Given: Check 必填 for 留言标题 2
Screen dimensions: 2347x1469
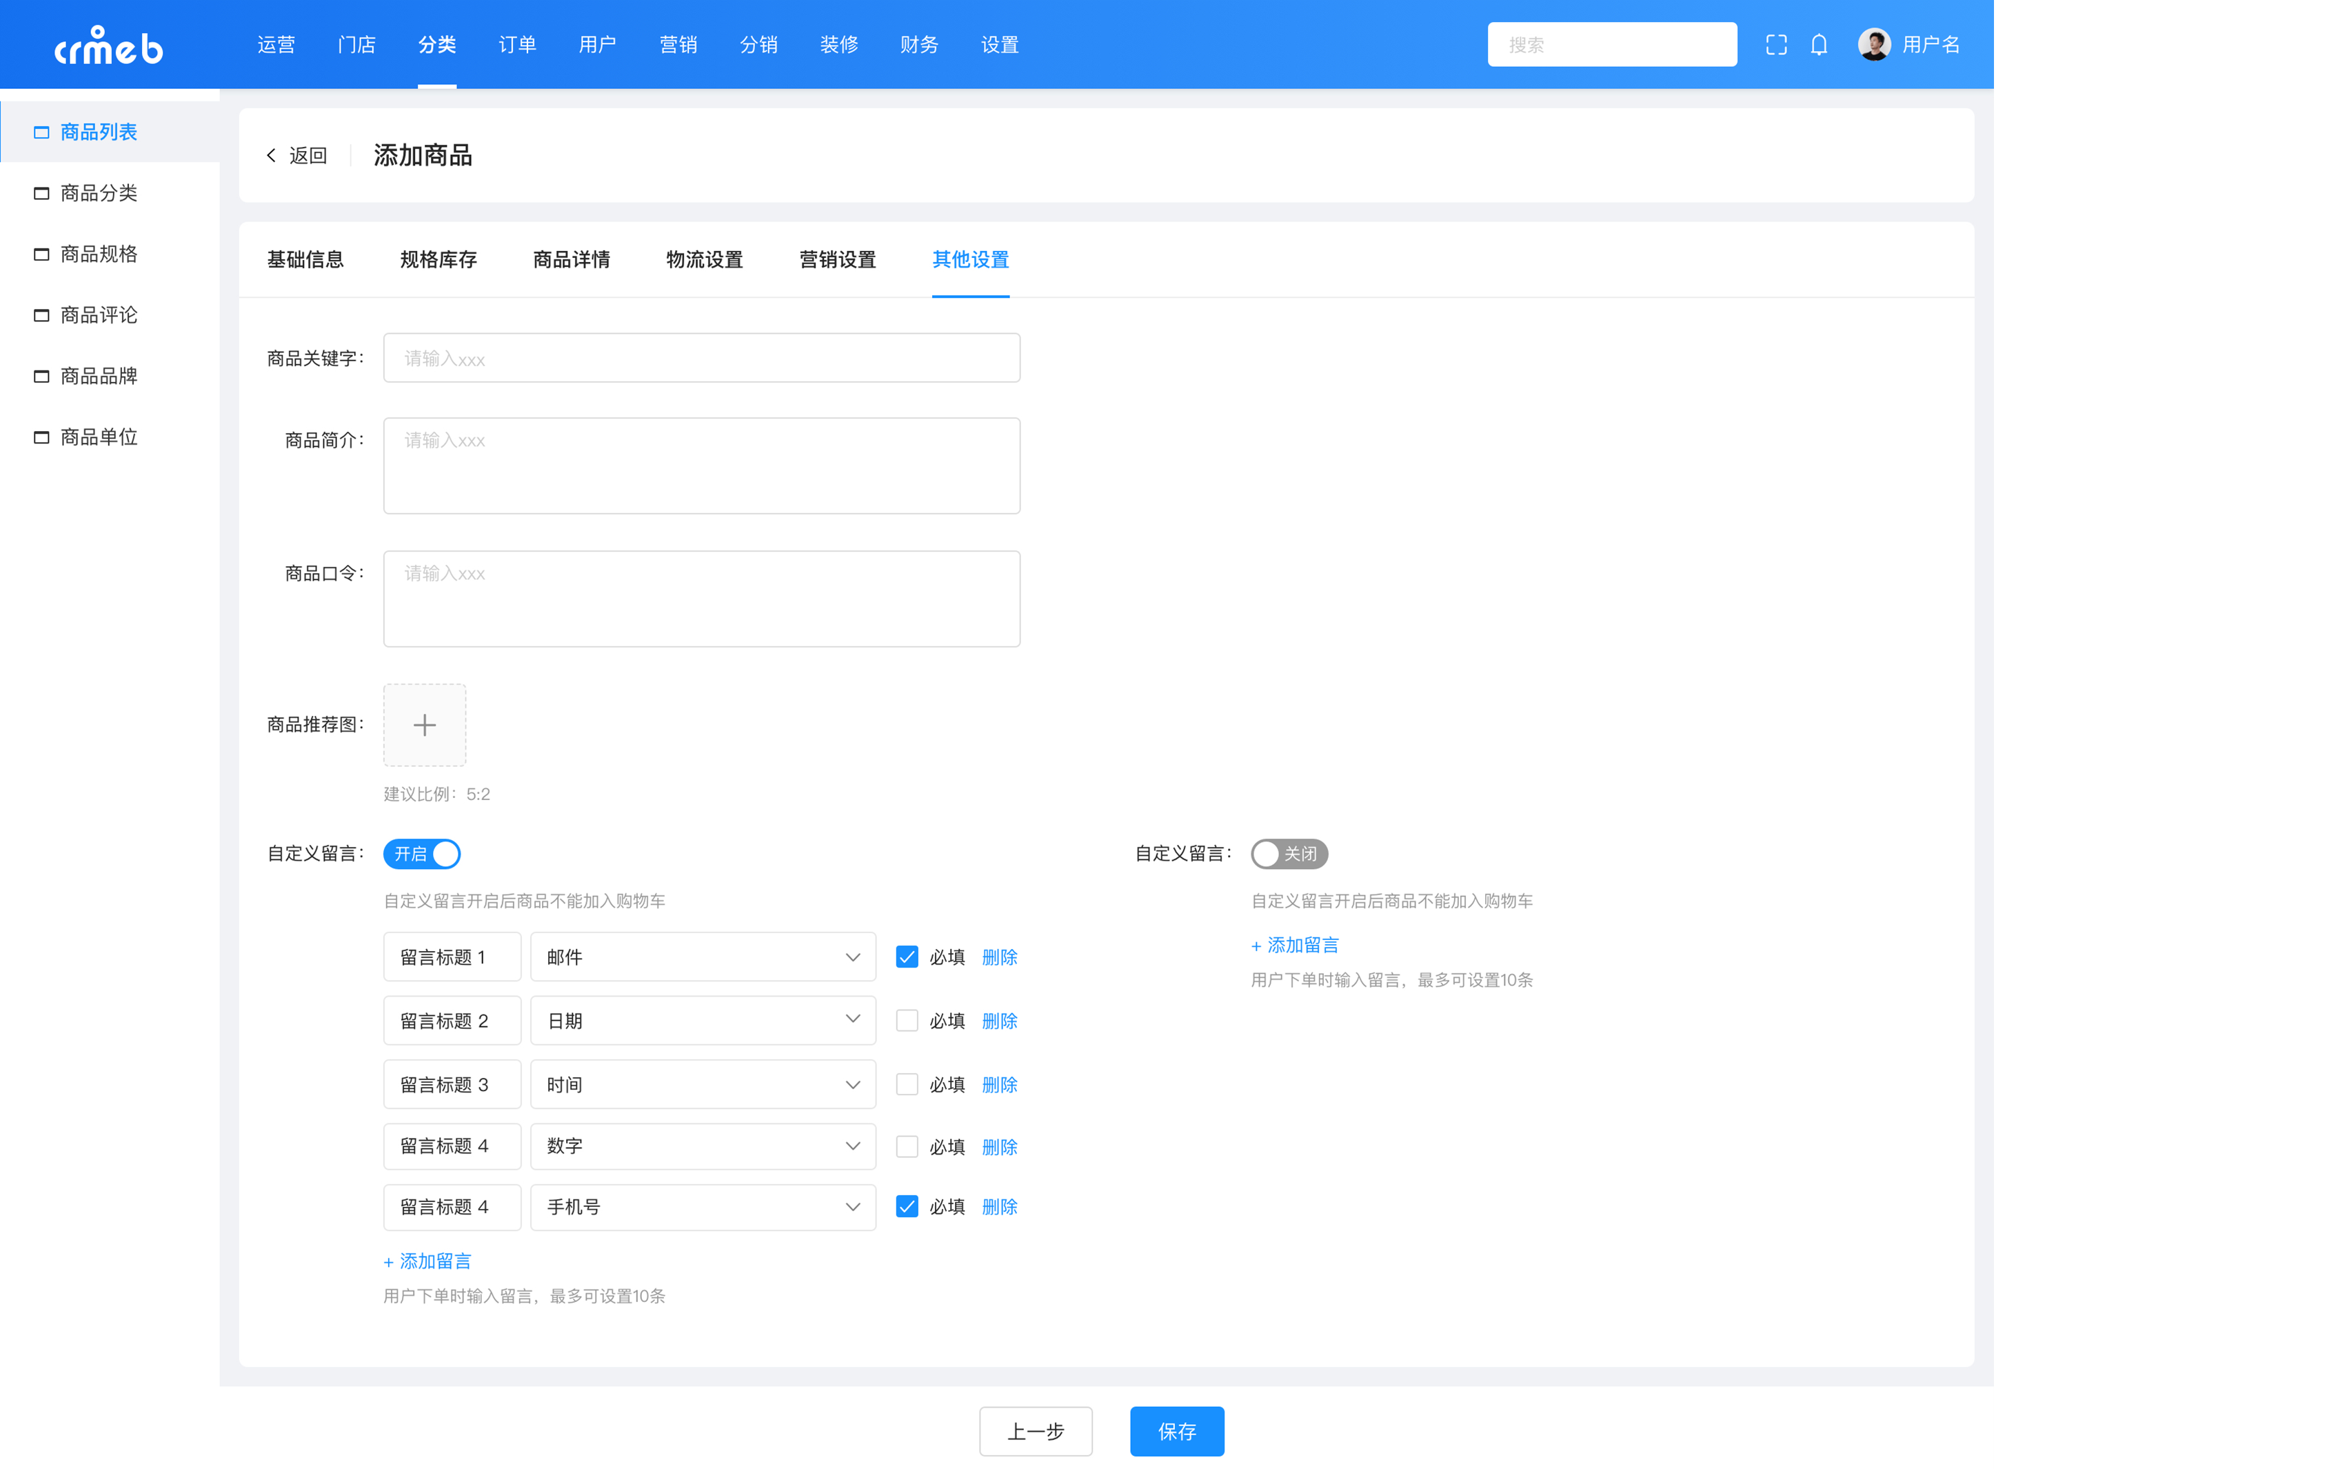Looking at the screenshot, I should [x=906, y=1020].
